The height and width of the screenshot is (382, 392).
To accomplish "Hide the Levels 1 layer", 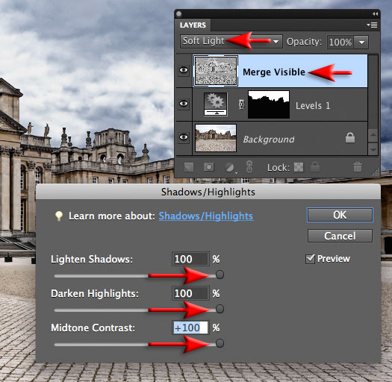I will click(184, 104).
